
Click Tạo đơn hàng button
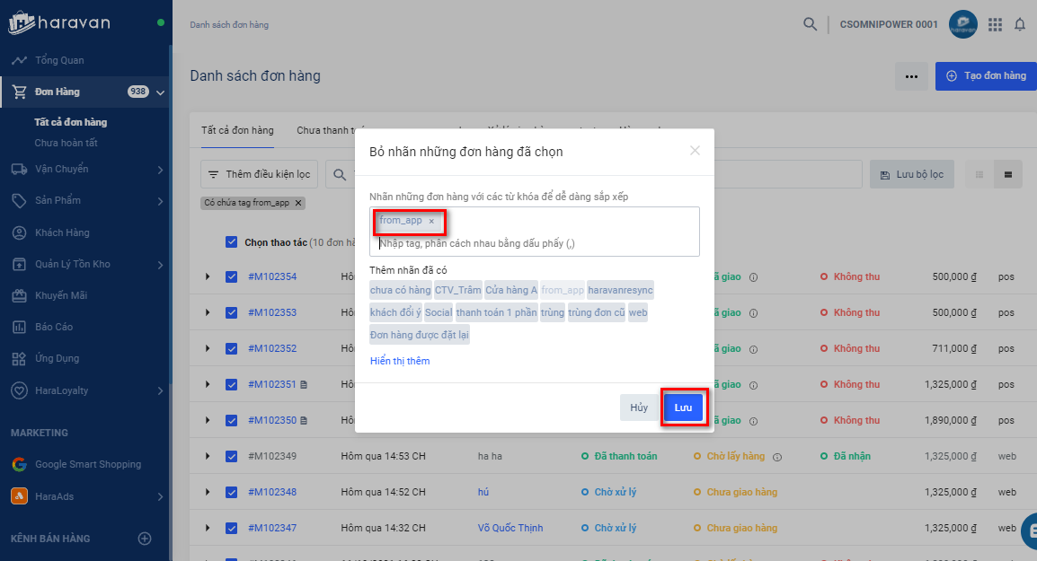pos(986,76)
